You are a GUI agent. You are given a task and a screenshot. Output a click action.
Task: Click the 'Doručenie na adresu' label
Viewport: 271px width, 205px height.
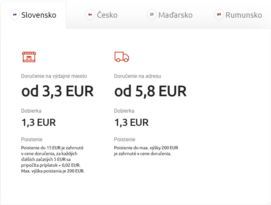click(x=138, y=76)
